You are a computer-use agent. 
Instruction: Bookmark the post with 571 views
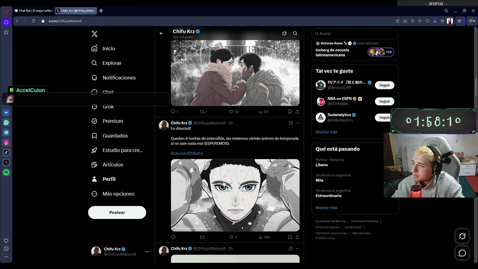290,111
